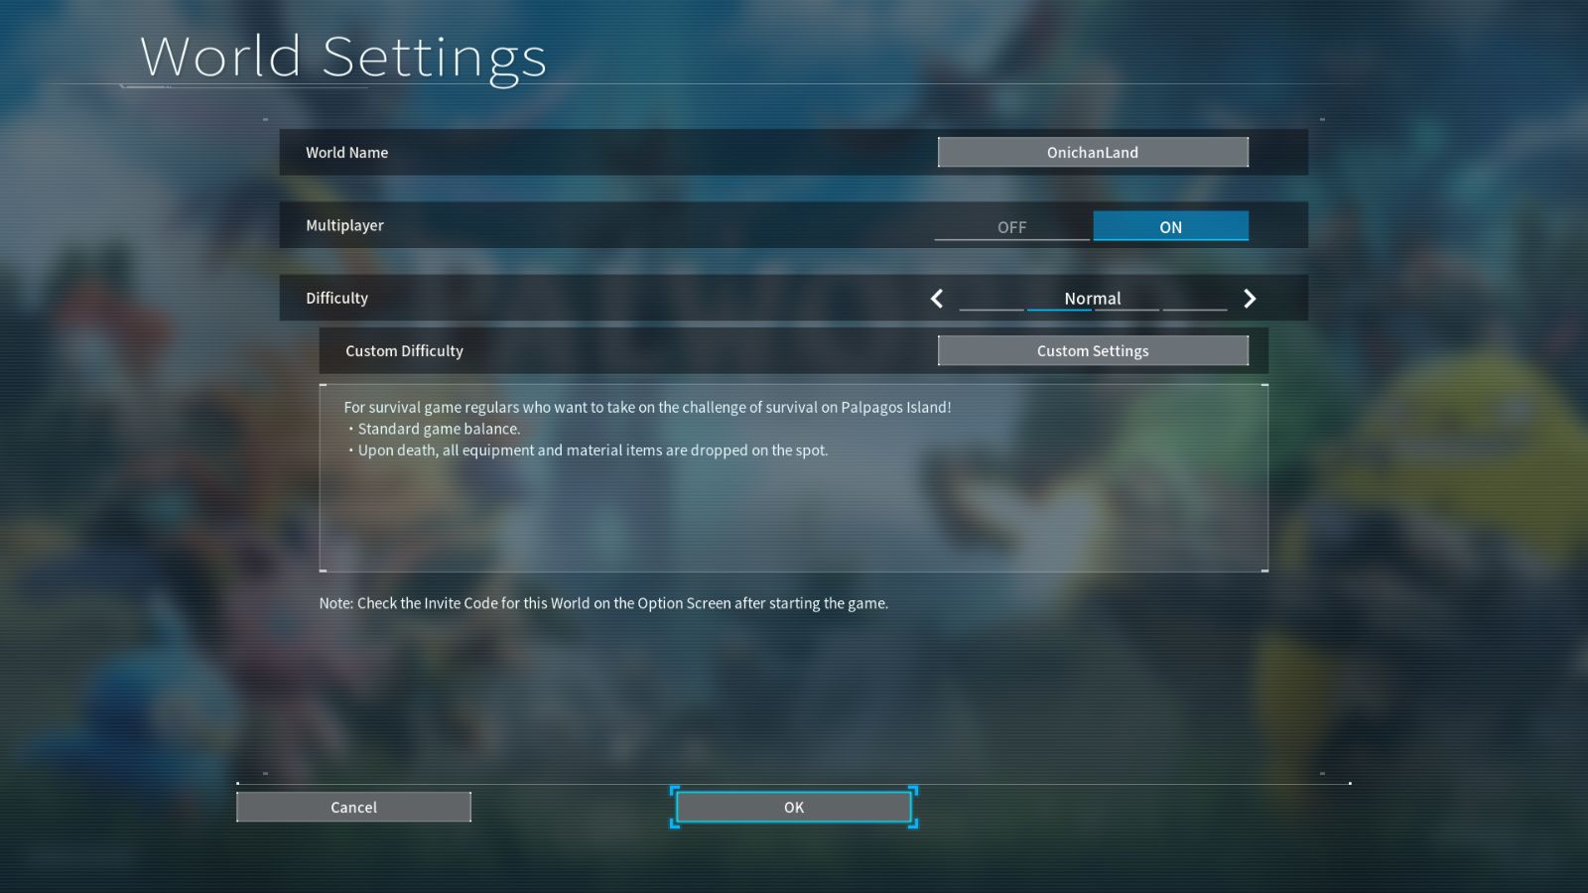Turn Multiplayer ON
Image resolution: width=1588 pixels, height=893 pixels.
[1171, 226]
